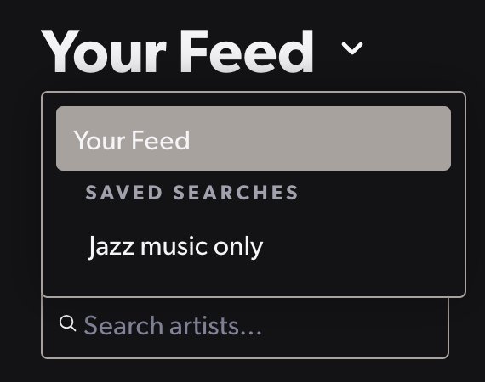The image size is (485, 382).
Task: Collapse the feed menu using chevron arrow
Action: 352,48
